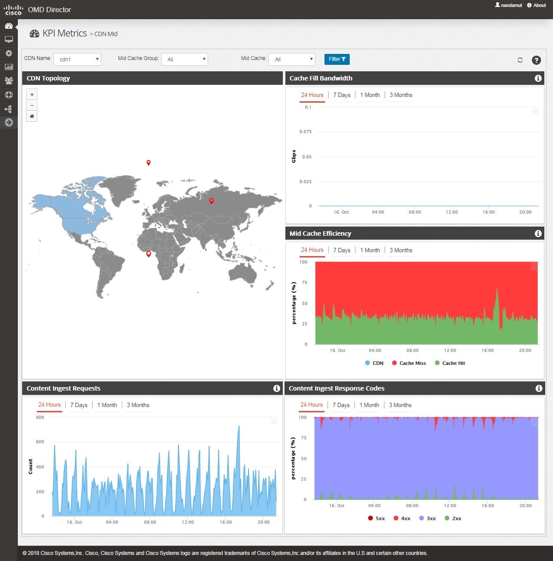The width and height of the screenshot is (553, 561).
Task: Open the monitor icon in sidebar
Action: [x=9, y=40]
